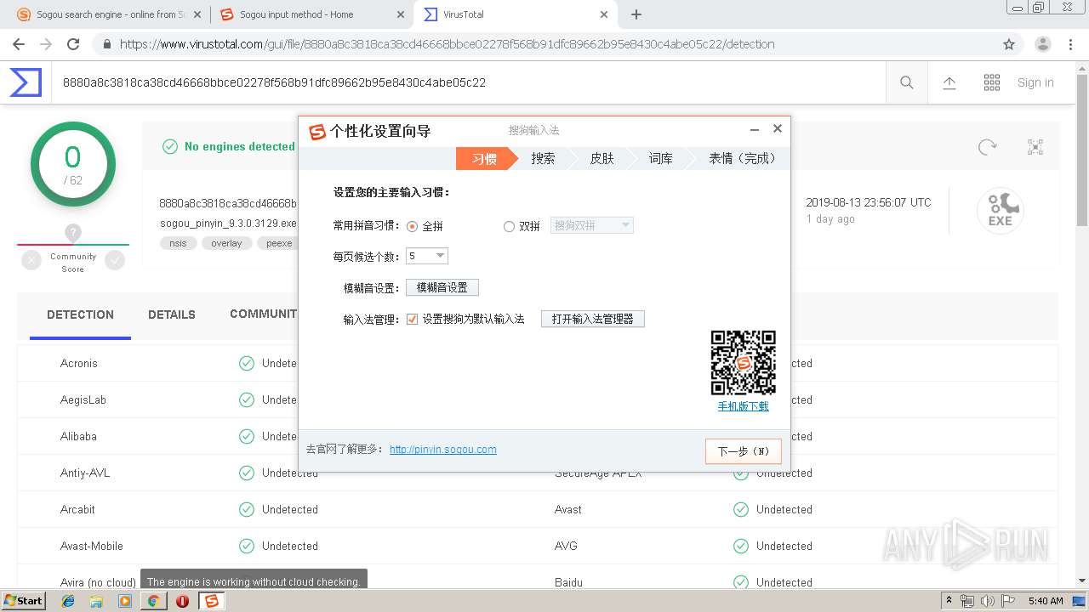Open a new browser tab with plus icon
Image resolution: width=1089 pixels, height=612 pixels.
pyautogui.click(x=636, y=14)
